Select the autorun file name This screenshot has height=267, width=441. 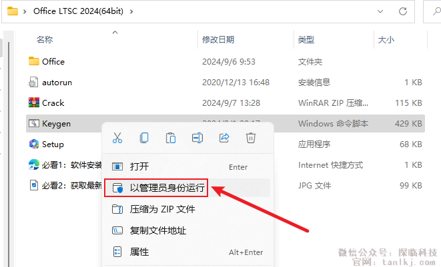click(57, 83)
